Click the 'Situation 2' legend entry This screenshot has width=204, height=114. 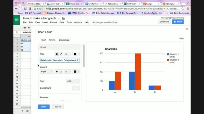[x=173, y=61]
